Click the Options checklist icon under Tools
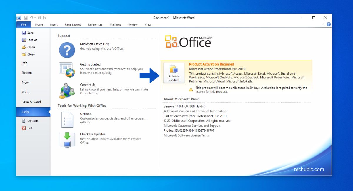Image resolution: width=353 pixels, height=191 pixels. [67, 120]
